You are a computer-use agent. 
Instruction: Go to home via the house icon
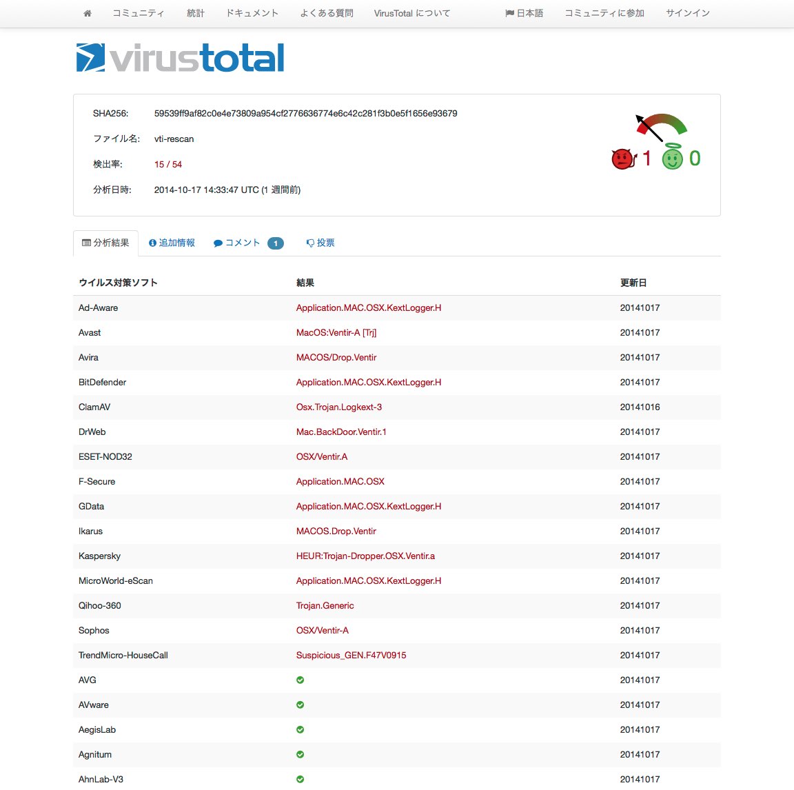[88, 14]
